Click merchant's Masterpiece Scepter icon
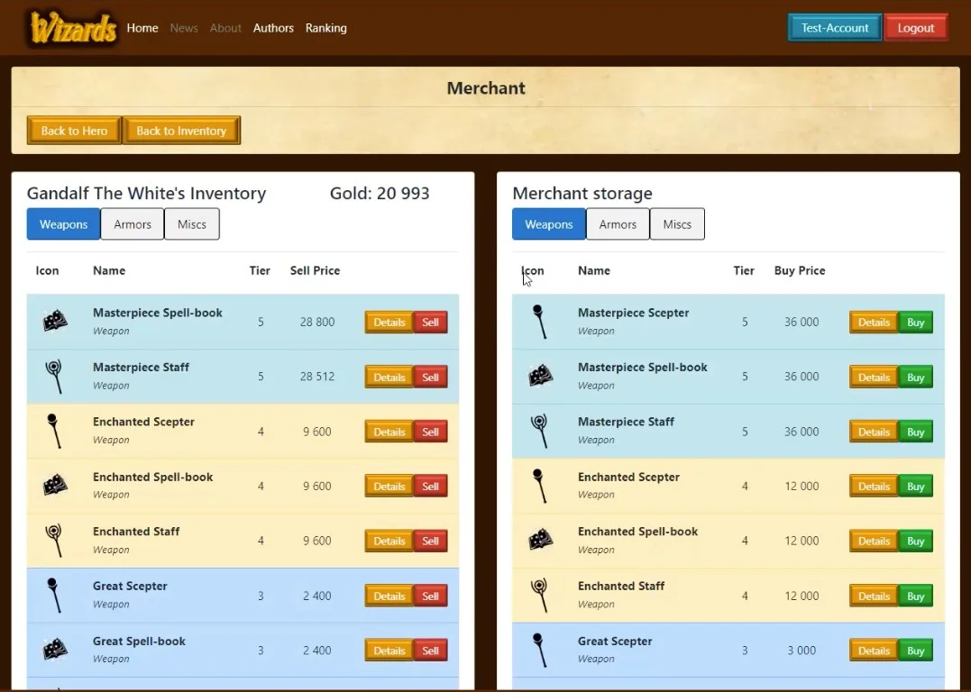971x692 pixels. coord(539,322)
